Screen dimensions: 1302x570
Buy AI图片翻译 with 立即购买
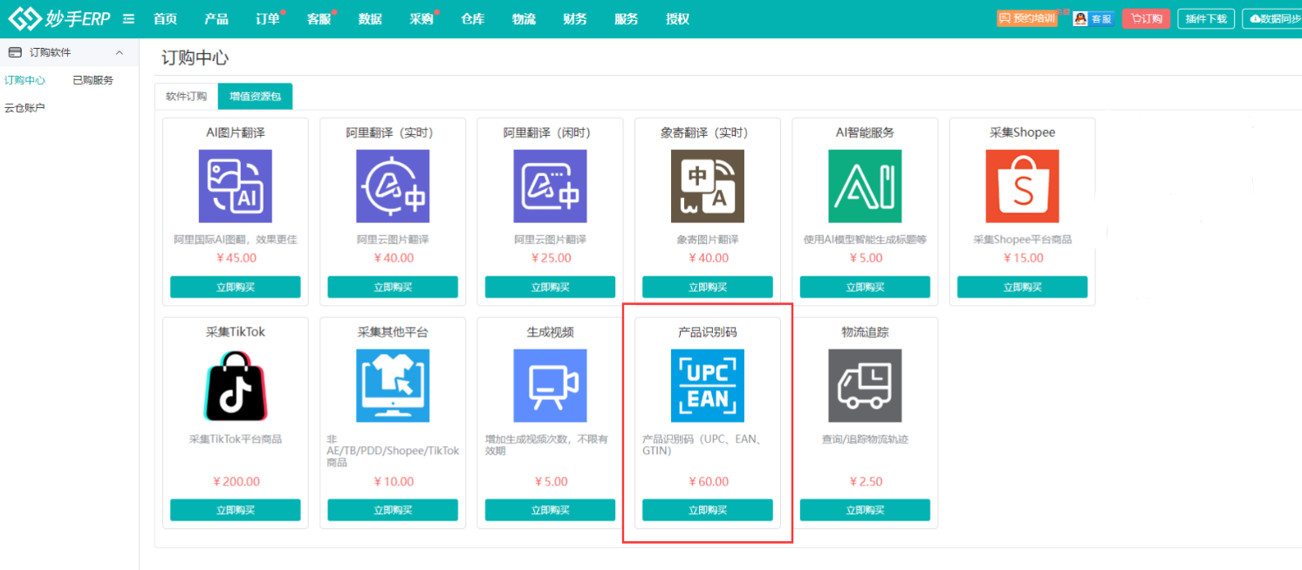pos(236,287)
